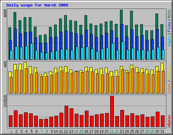The image size is (173, 135).
Task: Click day label 8 on x-axis
Action: (x=47, y=131)
